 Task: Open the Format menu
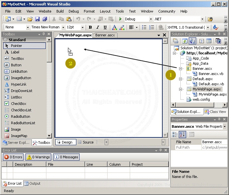point(89,11)
